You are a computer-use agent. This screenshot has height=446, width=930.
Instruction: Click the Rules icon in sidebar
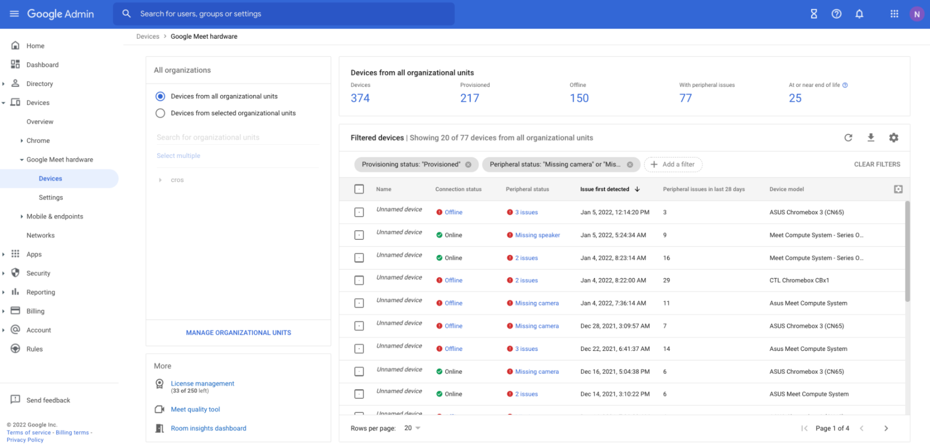(16, 348)
